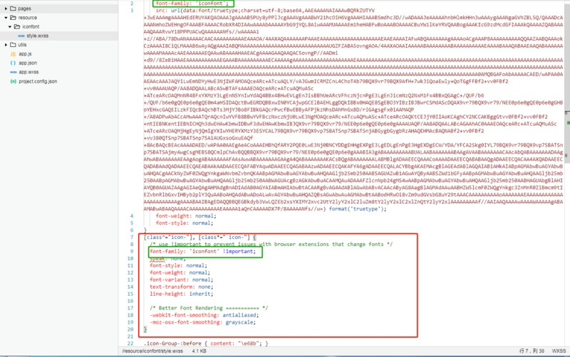Expand the pages folder arrow

[6, 9]
